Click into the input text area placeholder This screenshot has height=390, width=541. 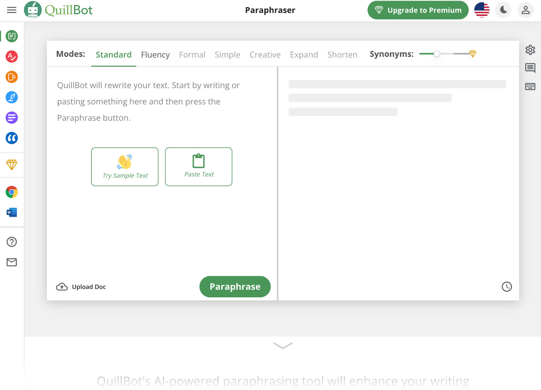[x=148, y=102]
